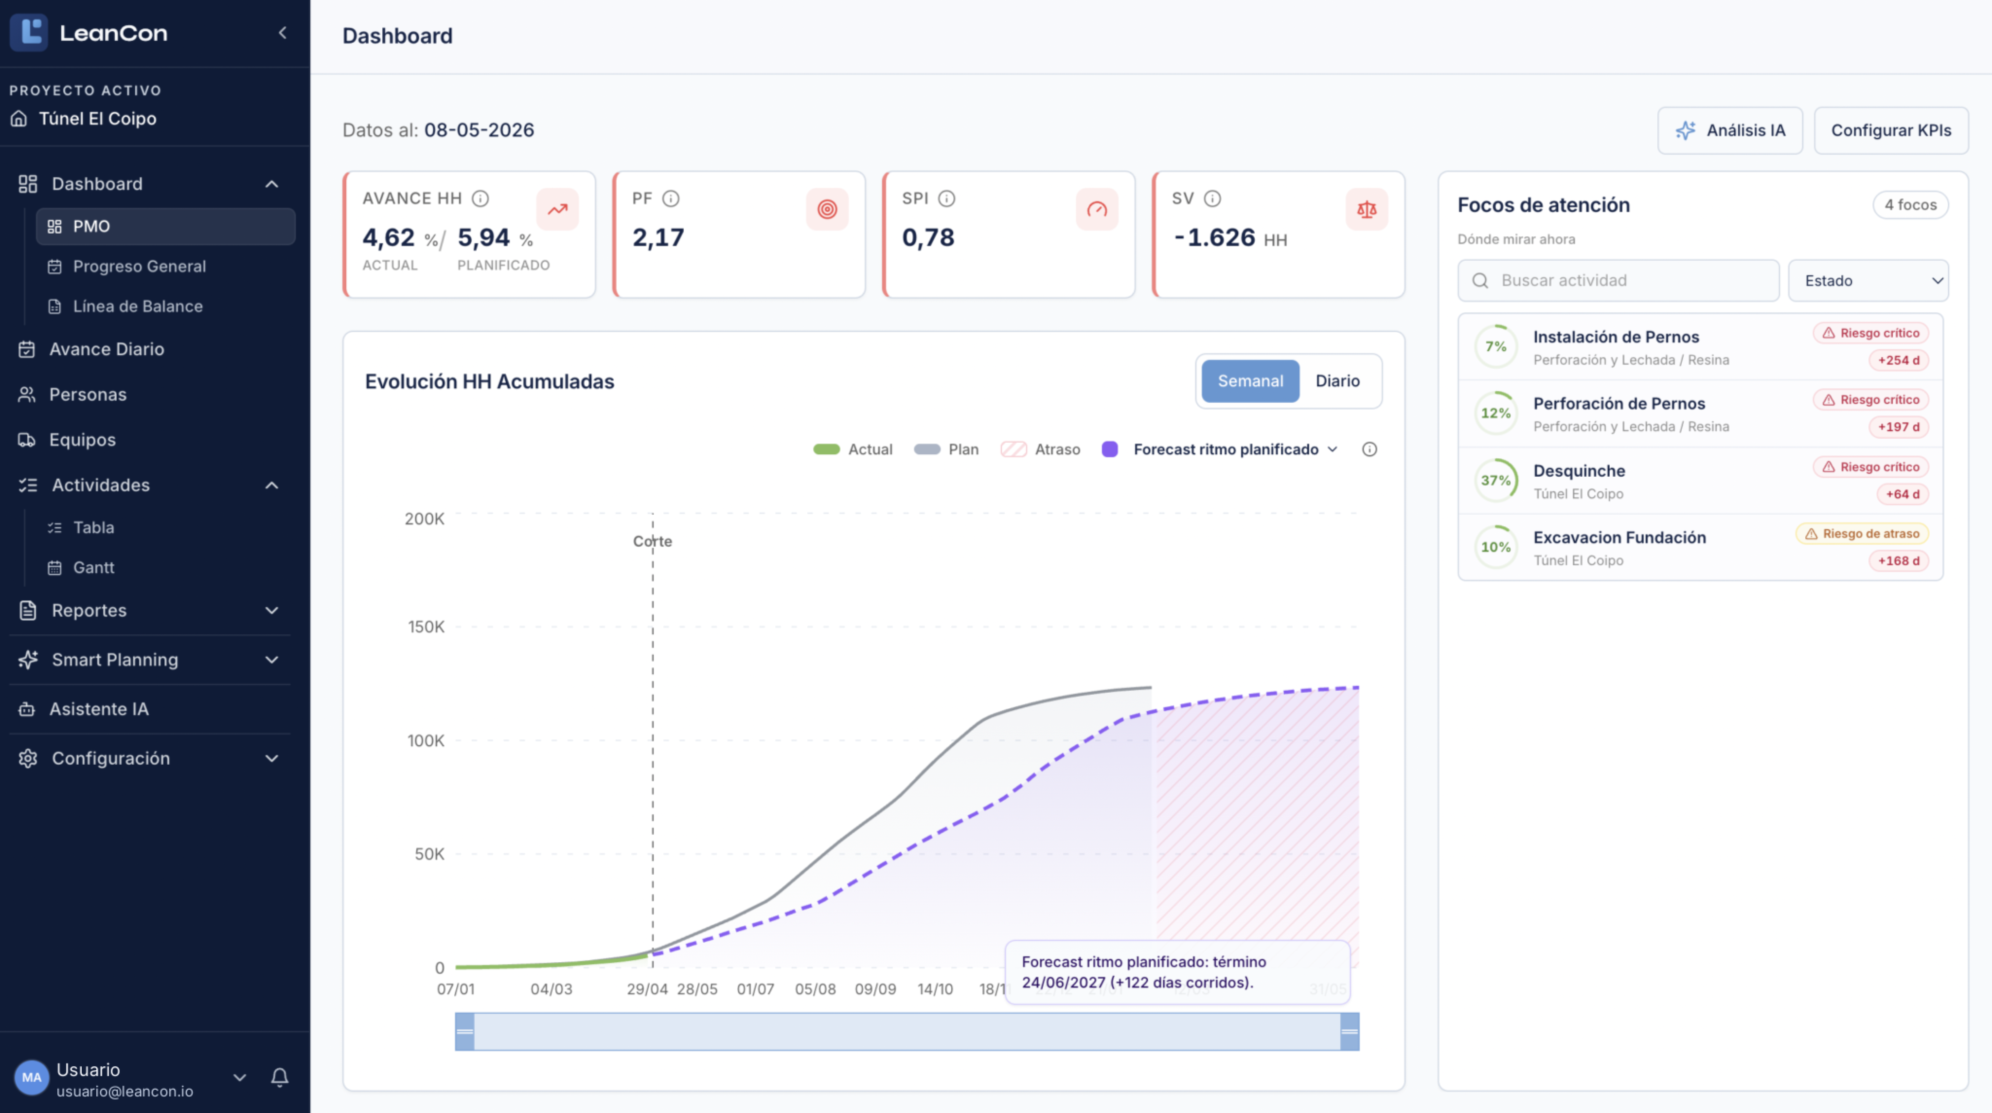Click the purple Forecast legend swatch
This screenshot has width=1992, height=1113.
(x=1109, y=449)
